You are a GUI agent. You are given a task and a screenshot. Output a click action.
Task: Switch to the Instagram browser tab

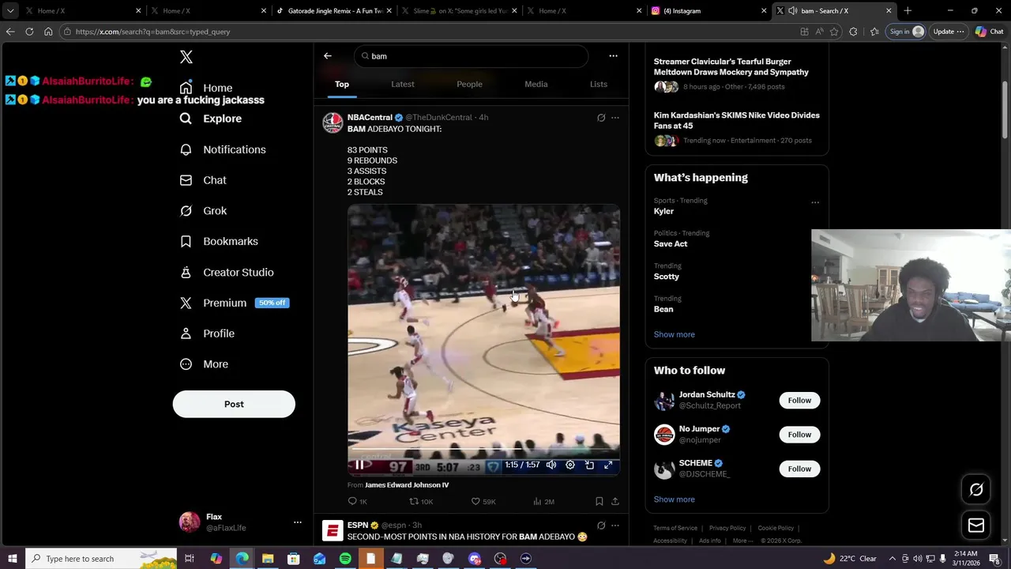click(x=708, y=11)
